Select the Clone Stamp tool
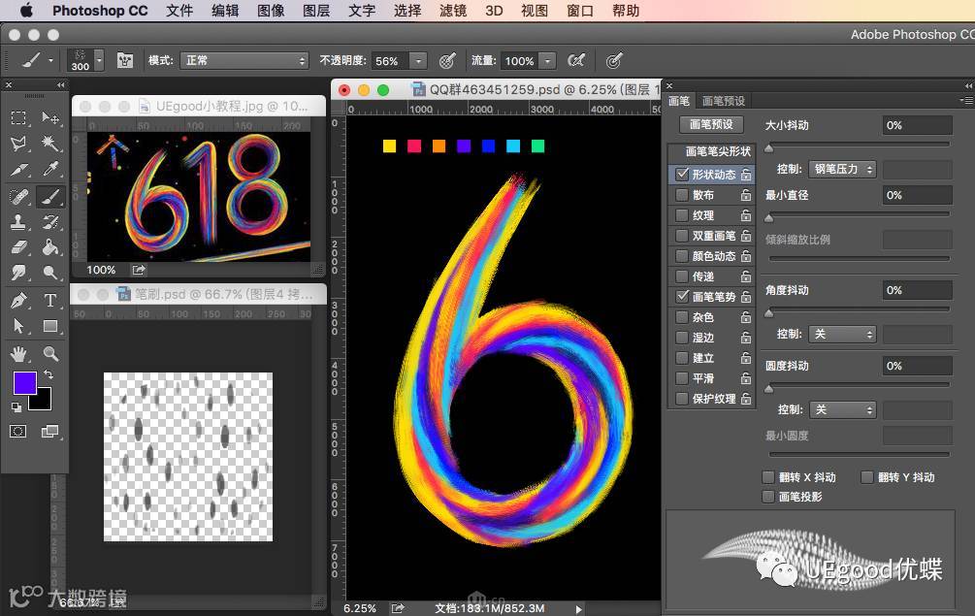The width and height of the screenshot is (975, 616). [x=18, y=222]
